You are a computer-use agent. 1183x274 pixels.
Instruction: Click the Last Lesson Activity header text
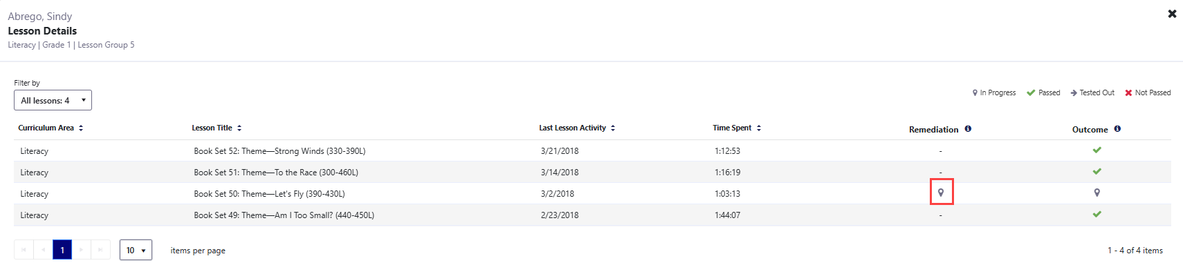coord(572,128)
